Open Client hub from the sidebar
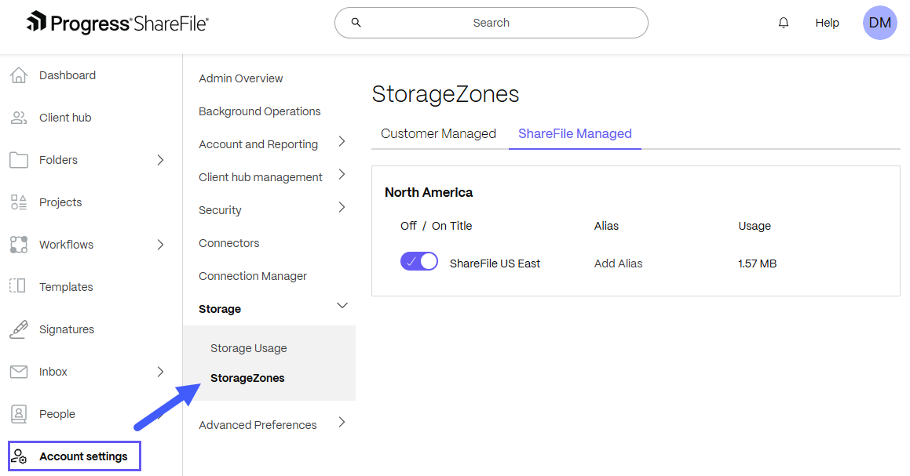Viewport: 910px width, 476px height. [65, 118]
